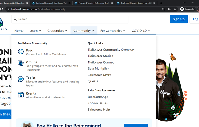The height and width of the screenshot is (127, 199).
Task: Click the Topics hashtag icon
Action: 21,79
